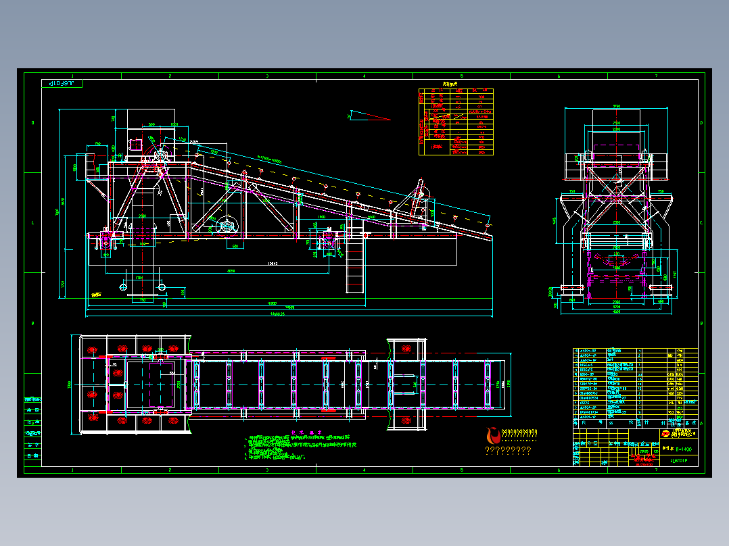
Task: Click the plan view hopper opening rectangle
Action: [151, 384]
